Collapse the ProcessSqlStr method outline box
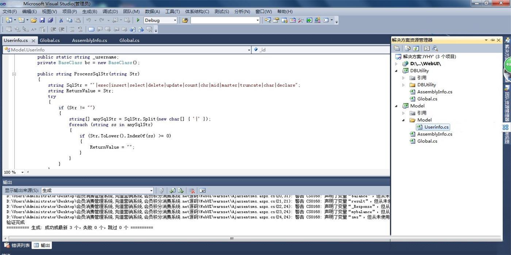511x255 pixels. (14, 74)
